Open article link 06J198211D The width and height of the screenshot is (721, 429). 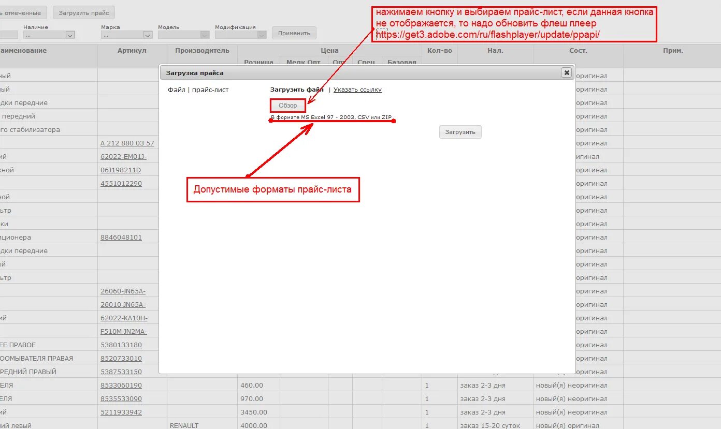tap(121, 170)
